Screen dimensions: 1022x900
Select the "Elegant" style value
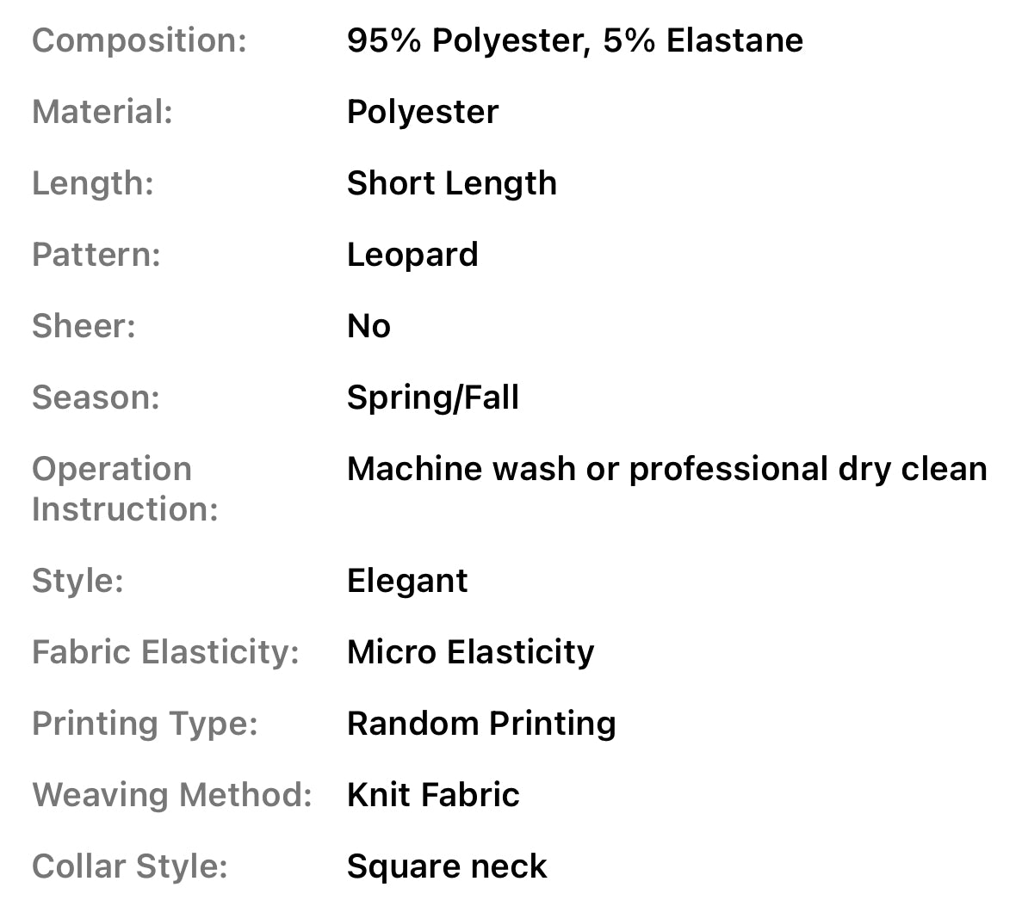click(406, 581)
